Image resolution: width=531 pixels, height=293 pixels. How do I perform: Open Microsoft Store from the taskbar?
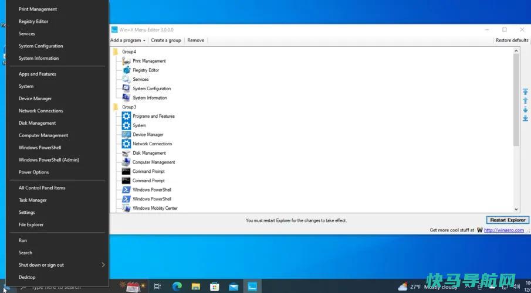(214, 287)
